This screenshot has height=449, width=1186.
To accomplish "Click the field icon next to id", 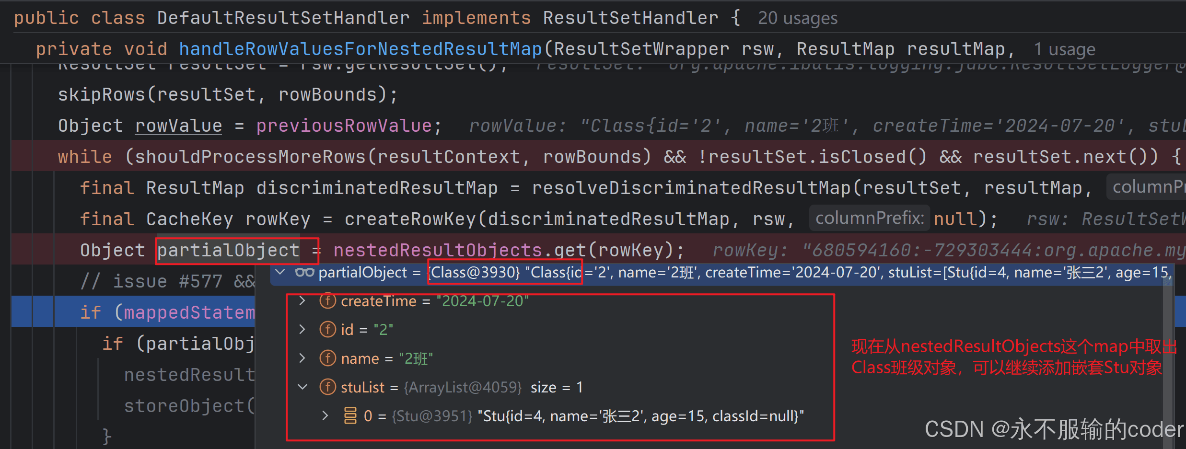I will pyautogui.click(x=328, y=330).
